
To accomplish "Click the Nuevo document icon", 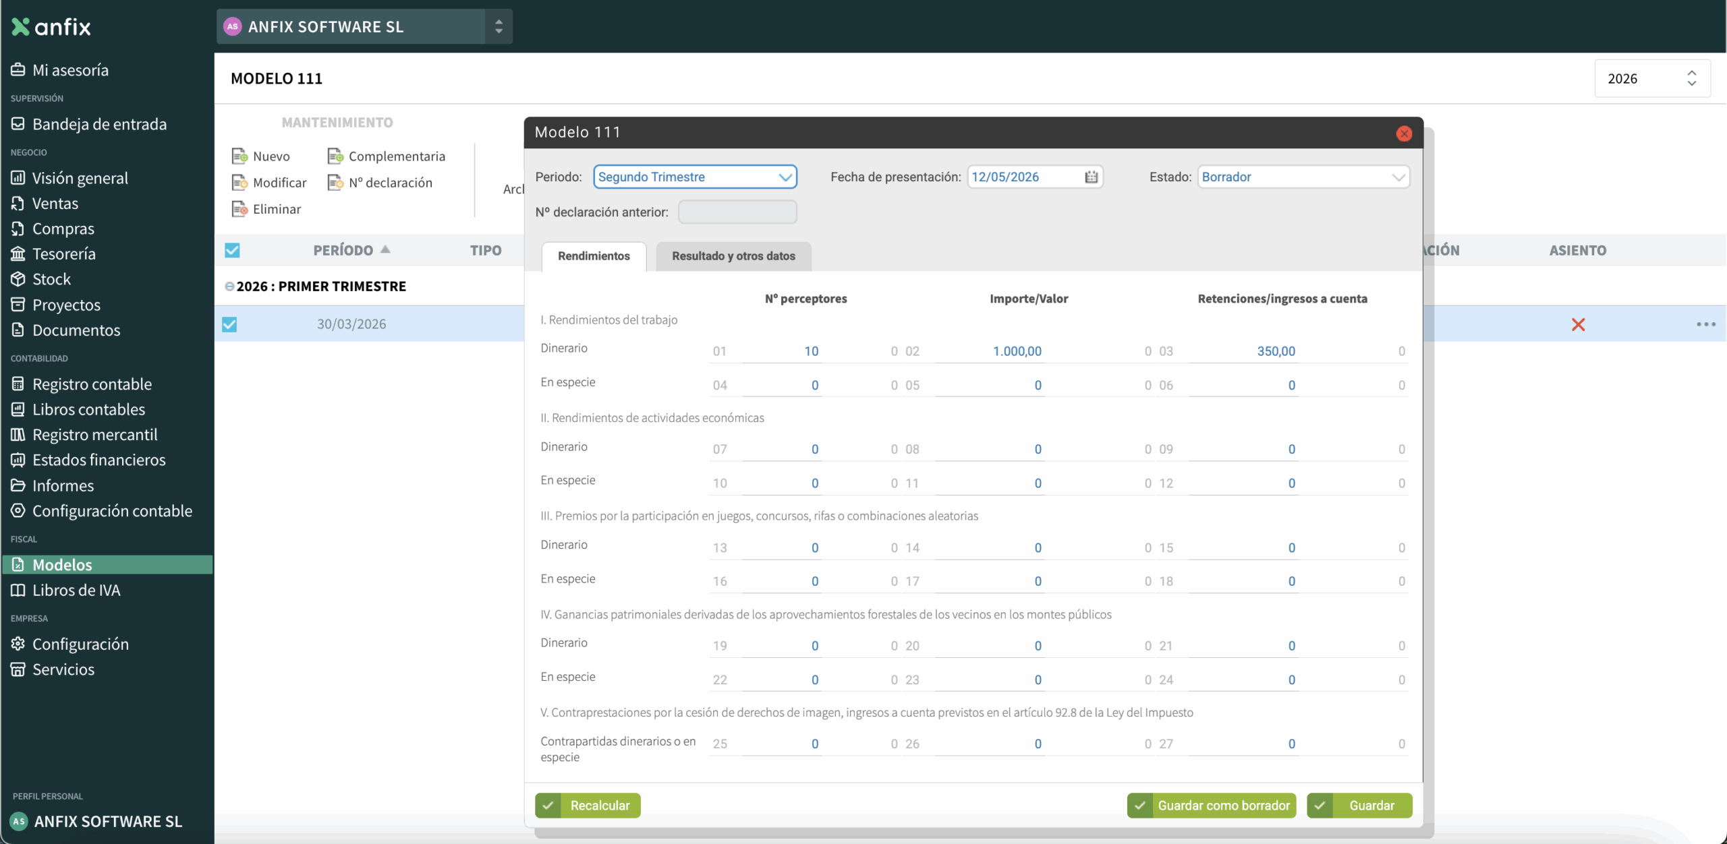I will (239, 156).
